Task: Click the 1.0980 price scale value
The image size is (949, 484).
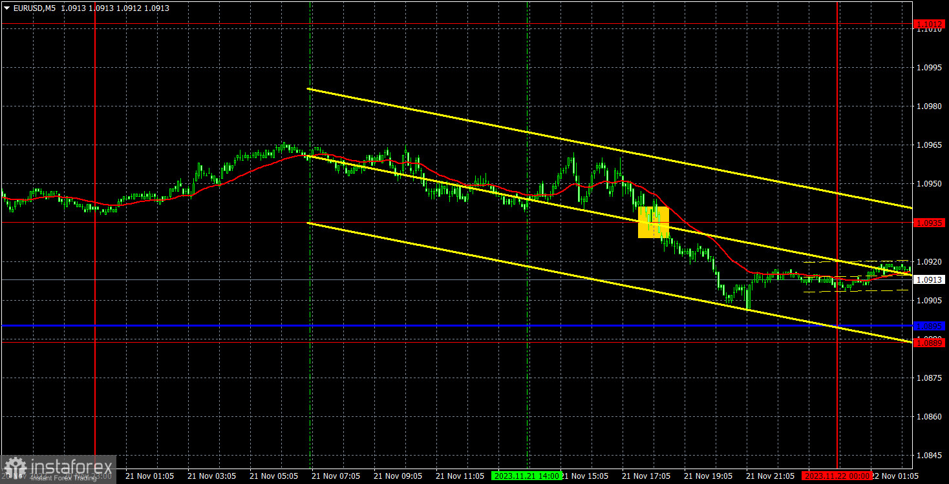Action: point(928,106)
